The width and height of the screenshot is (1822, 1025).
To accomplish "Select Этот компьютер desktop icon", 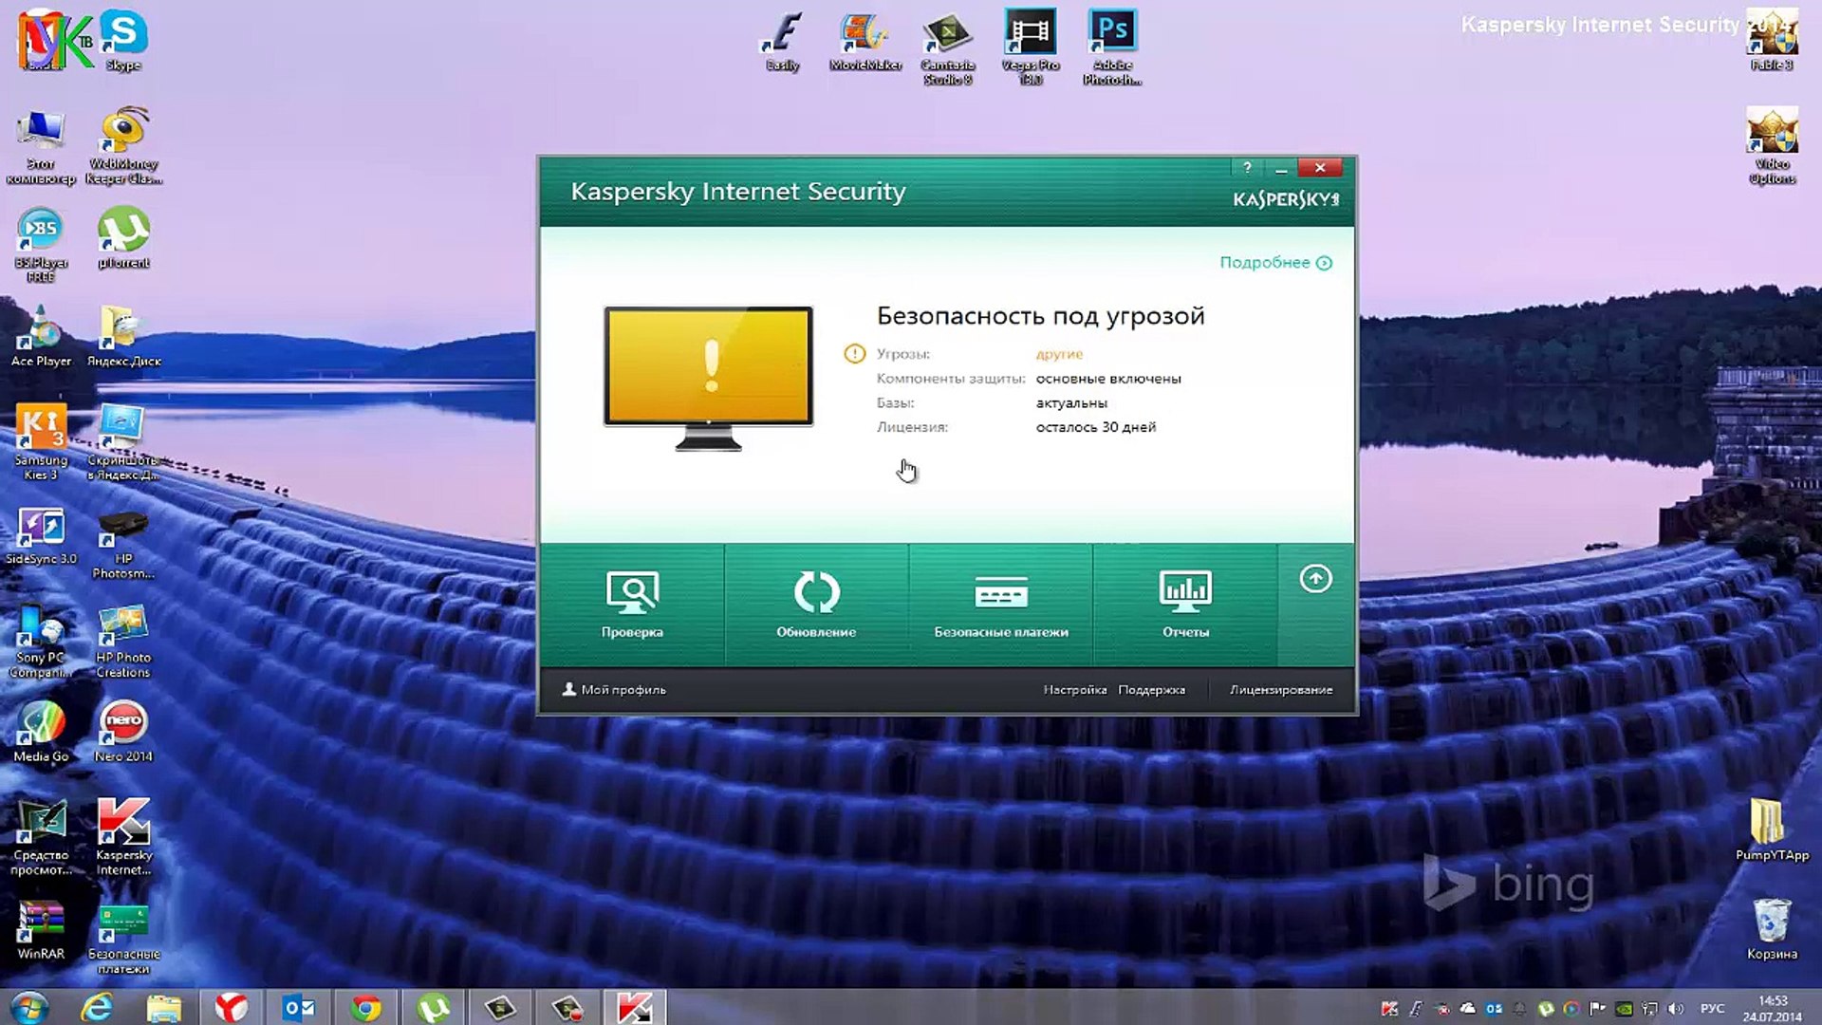I will pos(41,146).
